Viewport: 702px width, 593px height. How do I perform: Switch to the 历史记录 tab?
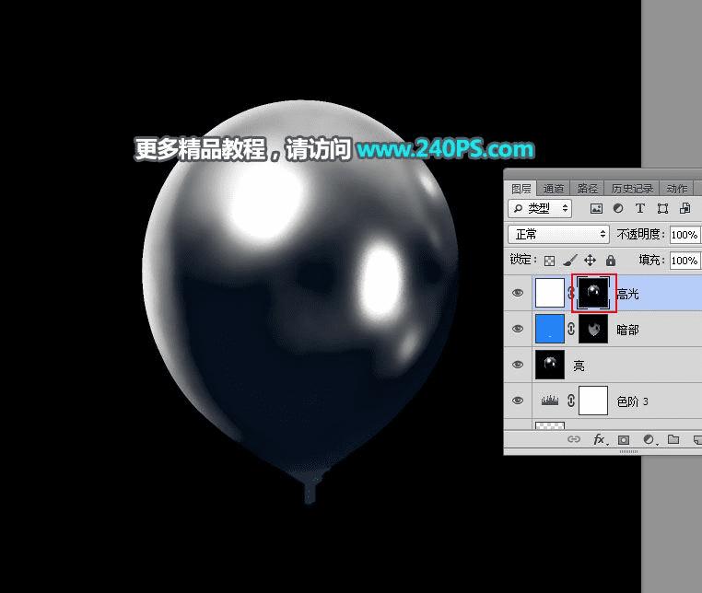[632, 189]
